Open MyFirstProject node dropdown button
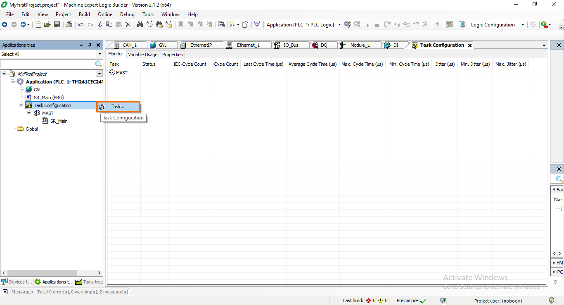Image resolution: width=564 pixels, height=305 pixels. click(x=99, y=74)
